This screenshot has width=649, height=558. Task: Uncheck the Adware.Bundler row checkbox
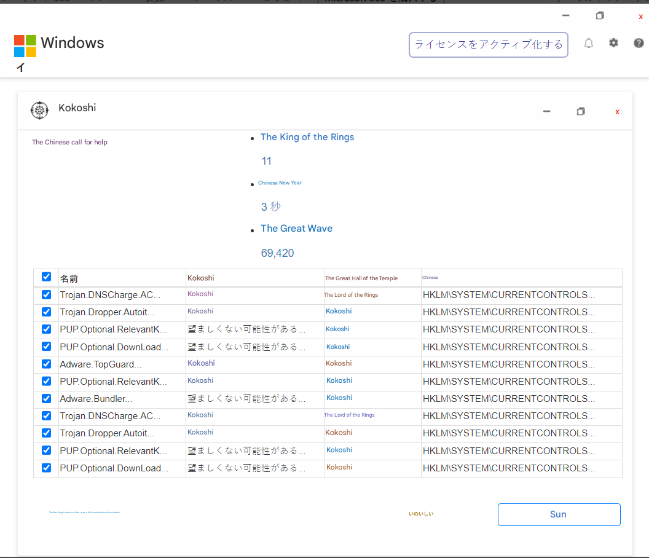46,398
